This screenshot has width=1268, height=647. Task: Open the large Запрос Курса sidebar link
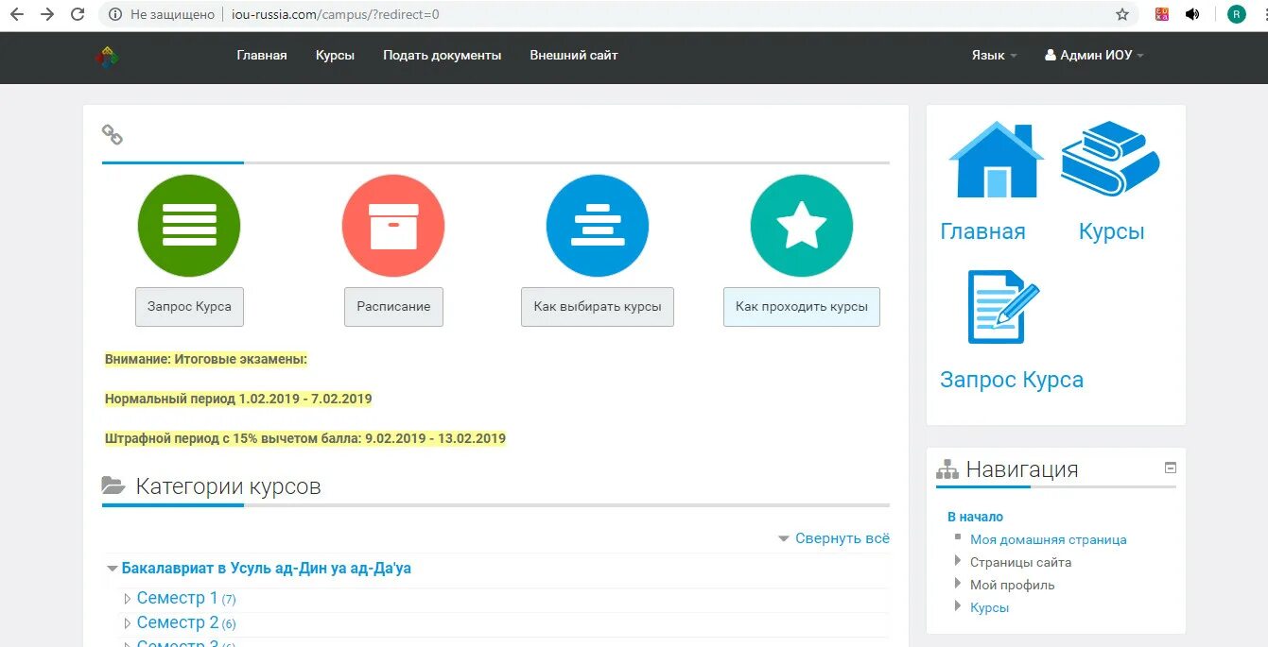[1012, 380]
